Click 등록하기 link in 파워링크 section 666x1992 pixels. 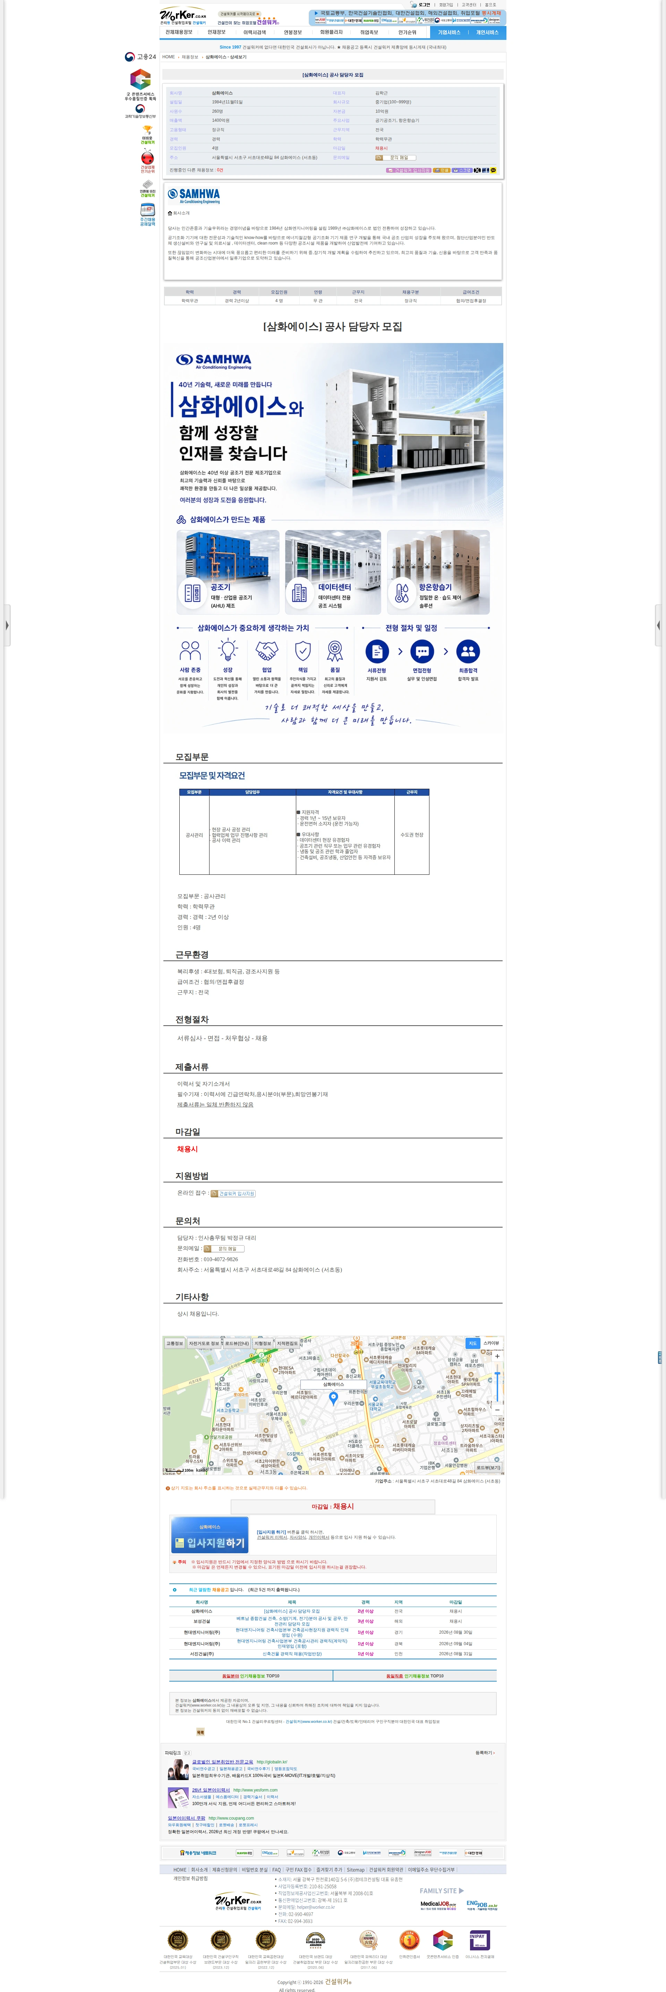(x=485, y=1753)
